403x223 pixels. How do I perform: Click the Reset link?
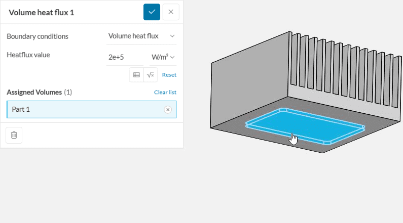(169, 75)
